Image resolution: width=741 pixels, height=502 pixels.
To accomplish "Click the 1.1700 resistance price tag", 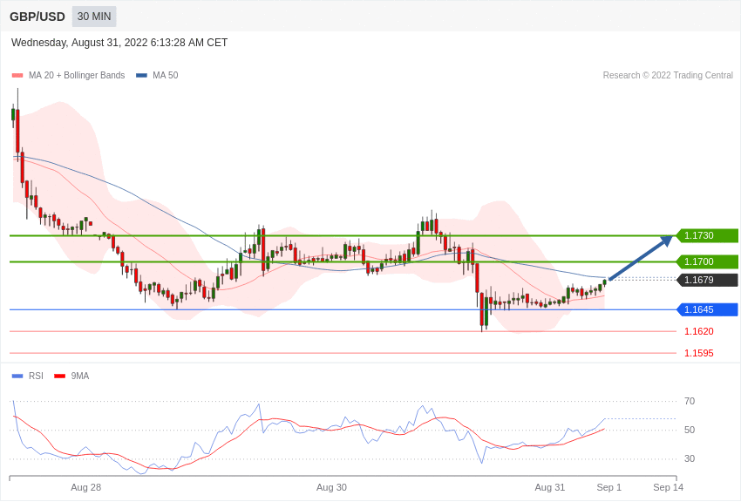I will pos(707,261).
